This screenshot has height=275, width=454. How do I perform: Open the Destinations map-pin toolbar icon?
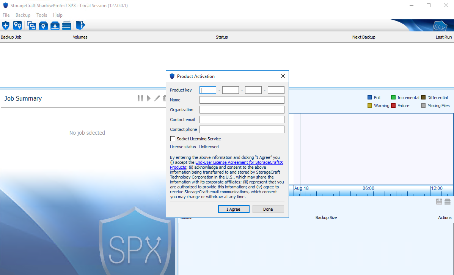17,25
